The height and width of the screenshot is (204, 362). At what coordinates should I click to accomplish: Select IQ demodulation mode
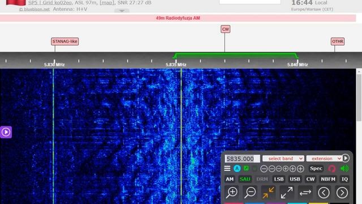(344, 179)
